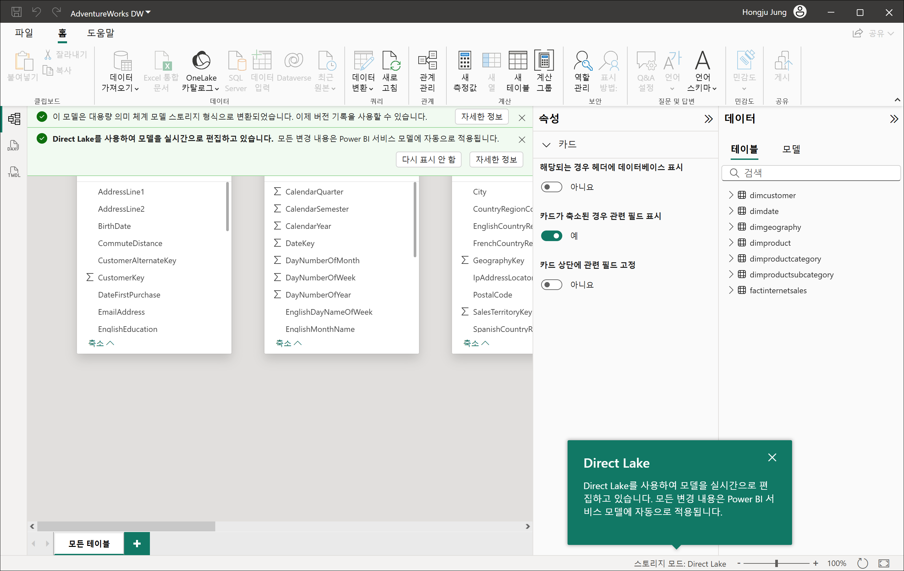Close the Direct Lake teal popup

coord(772,457)
